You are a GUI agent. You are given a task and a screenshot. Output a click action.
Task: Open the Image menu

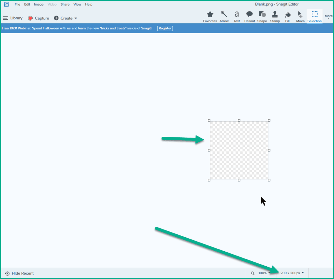click(x=38, y=5)
